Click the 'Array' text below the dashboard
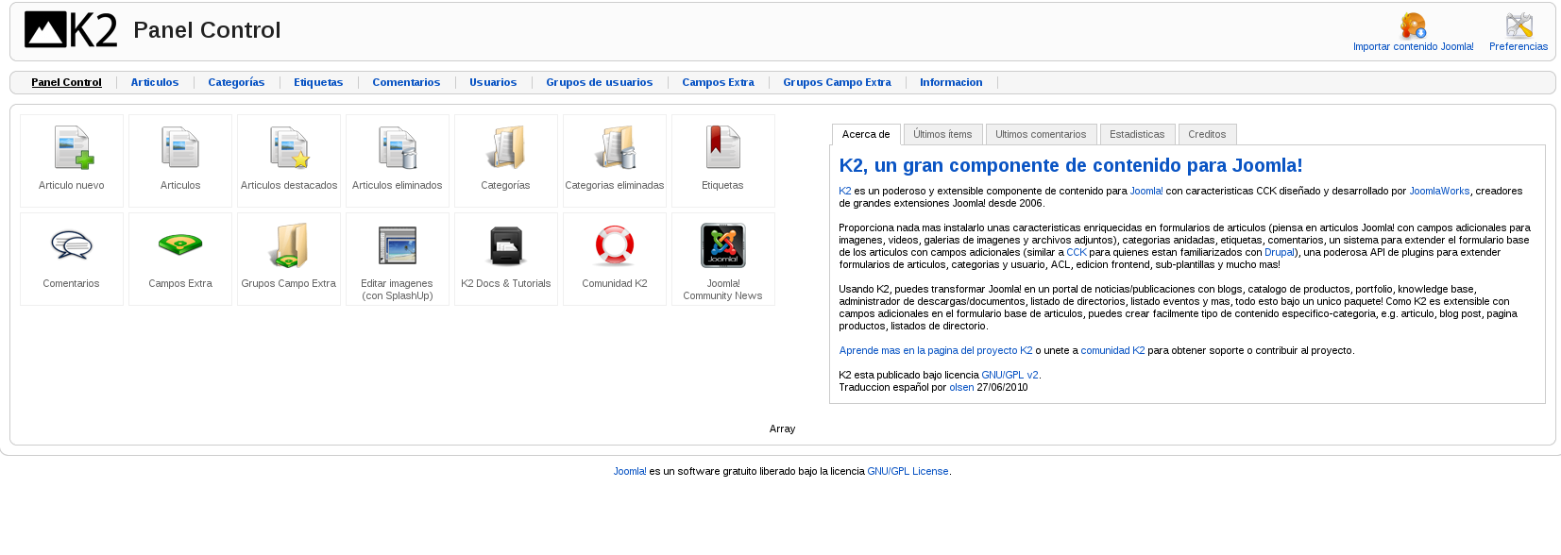 (782, 429)
